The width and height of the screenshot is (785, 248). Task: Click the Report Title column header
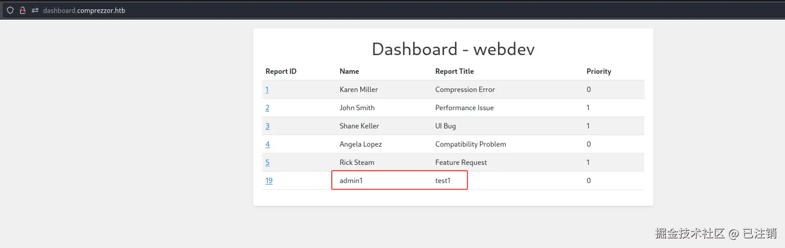[x=454, y=71]
